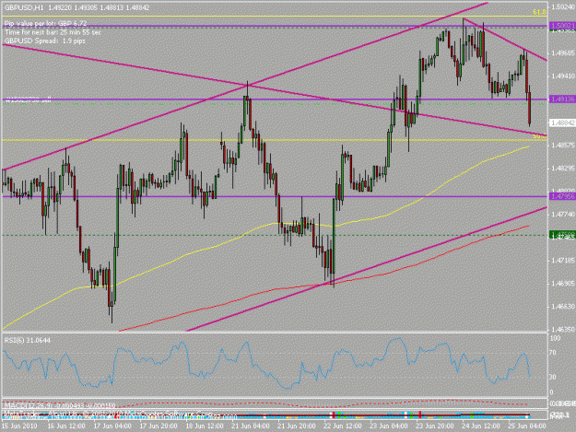Click the current price tag 1.48842
576x432 pixels.
pos(561,123)
